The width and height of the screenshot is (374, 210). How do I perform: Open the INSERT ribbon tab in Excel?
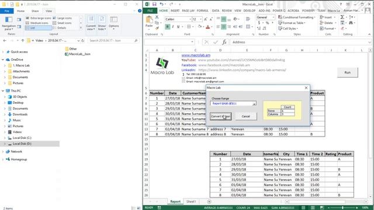click(175, 10)
